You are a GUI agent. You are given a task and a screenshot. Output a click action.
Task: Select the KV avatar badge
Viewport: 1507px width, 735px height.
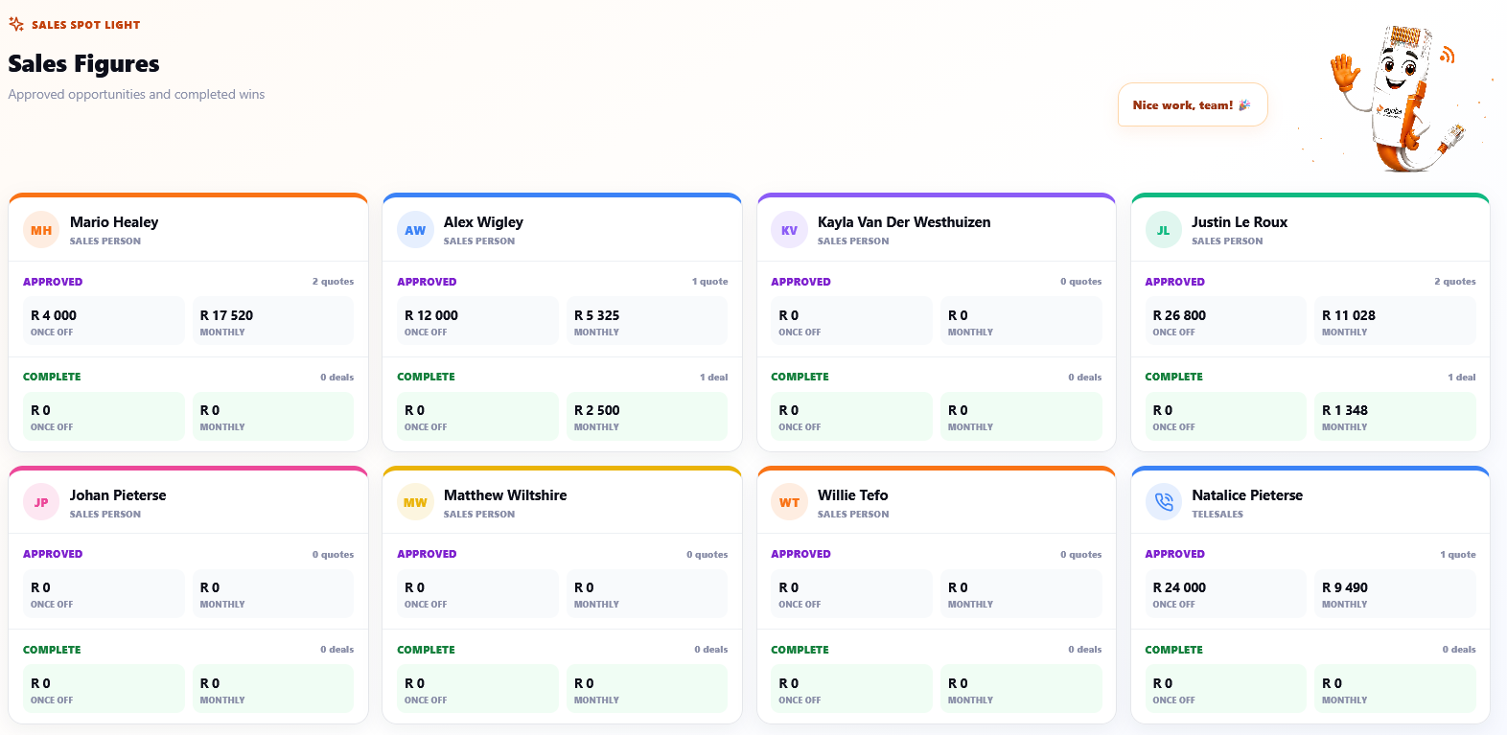pyautogui.click(x=789, y=230)
